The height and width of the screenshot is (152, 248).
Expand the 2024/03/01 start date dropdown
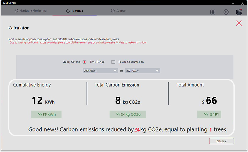pos(115,71)
